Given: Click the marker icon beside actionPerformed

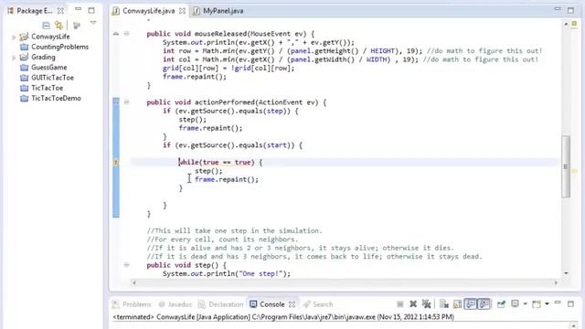Looking at the screenshot, I should click(x=116, y=101).
